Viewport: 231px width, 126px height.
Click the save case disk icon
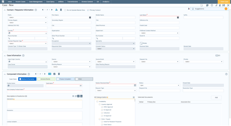pos(223,5)
